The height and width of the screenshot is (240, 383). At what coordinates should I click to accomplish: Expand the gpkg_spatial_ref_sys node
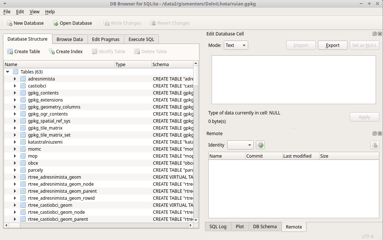pyautogui.click(x=15, y=121)
